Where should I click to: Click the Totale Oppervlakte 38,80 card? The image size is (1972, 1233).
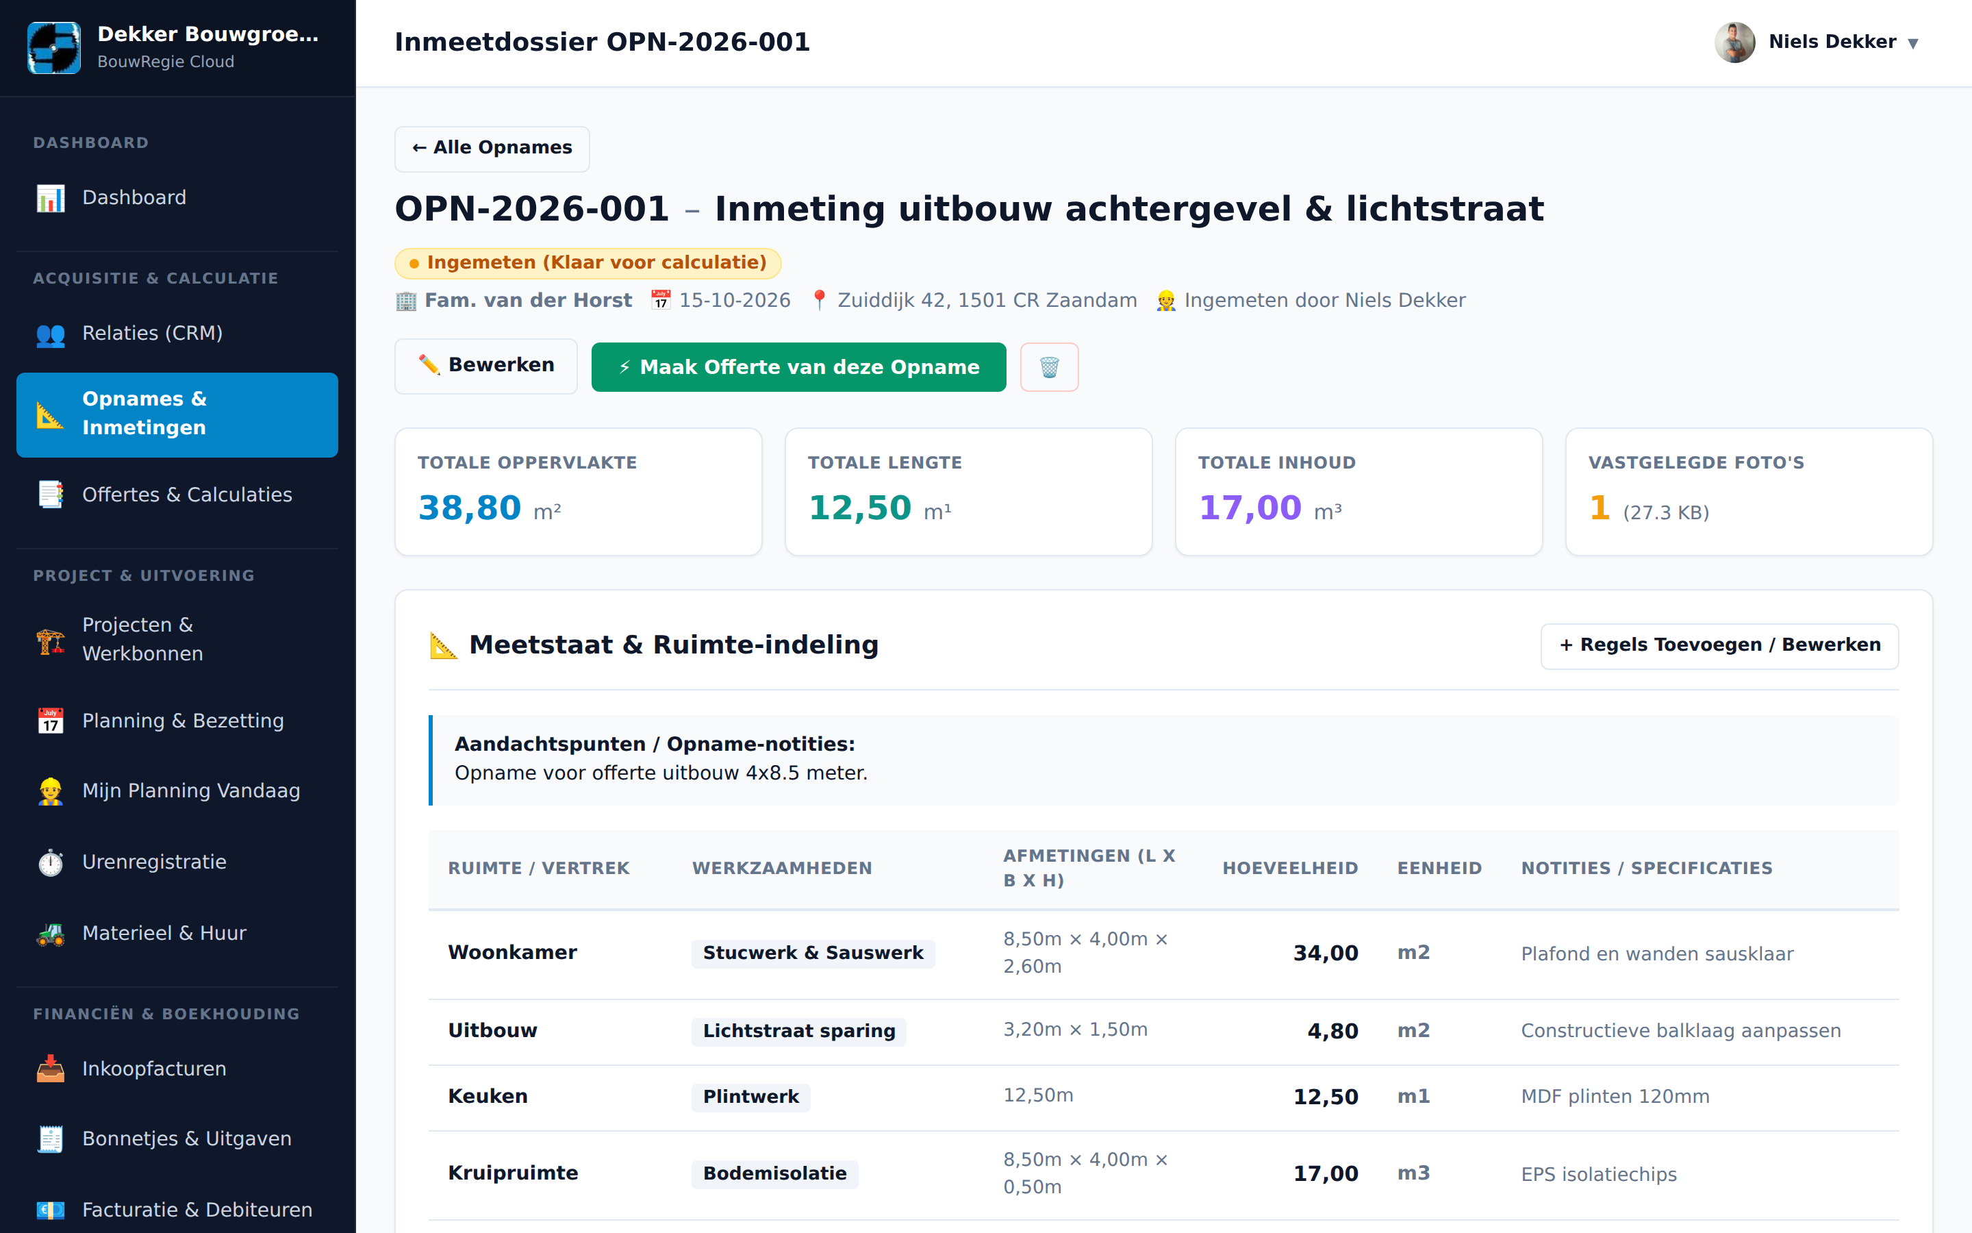579,492
